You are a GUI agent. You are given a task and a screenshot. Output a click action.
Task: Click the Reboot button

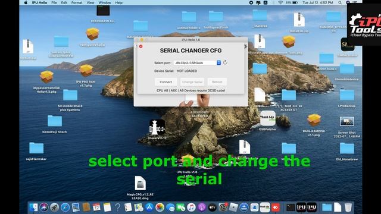(x=217, y=82)
